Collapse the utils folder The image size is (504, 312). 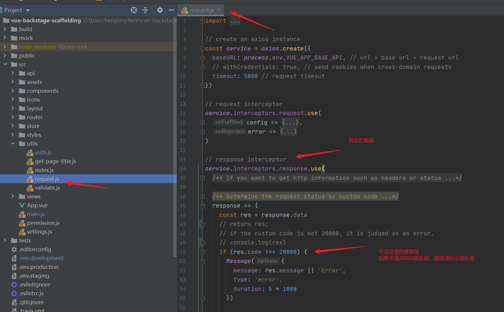[x=13, y=144]
